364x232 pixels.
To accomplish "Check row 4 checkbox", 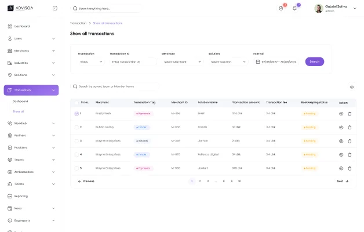I will [x=77, y=154].
